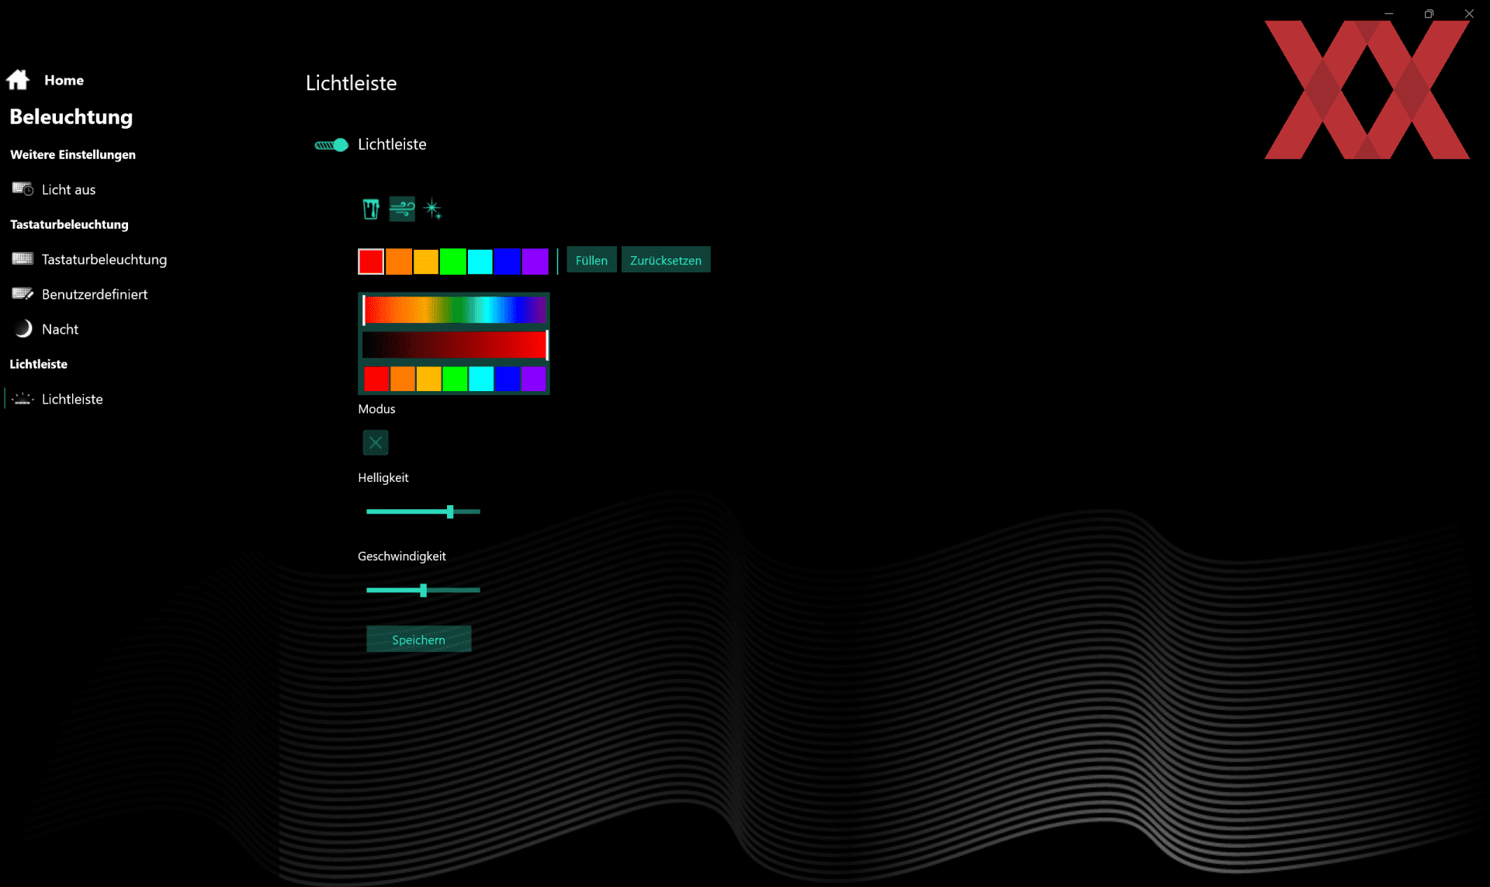Pick orange preset in color picker panel
Viewport: 1490px width, 887px height.
[x=403, y=379]
